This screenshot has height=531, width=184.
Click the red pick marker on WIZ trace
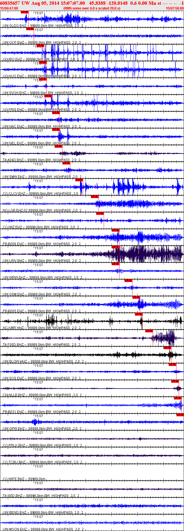pos(100,213)
